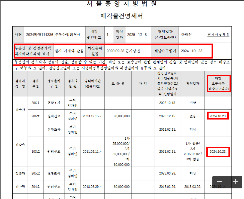The width and height of the screenshot is (244, 199).
Task: Click the 사건 label cell
Action: [x=18, y=35]
